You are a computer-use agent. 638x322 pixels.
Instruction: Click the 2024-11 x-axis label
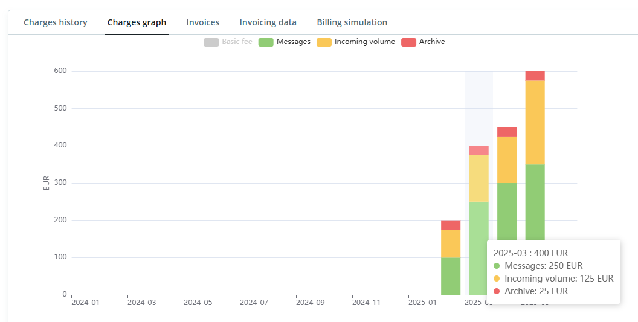tap(366, 303)
